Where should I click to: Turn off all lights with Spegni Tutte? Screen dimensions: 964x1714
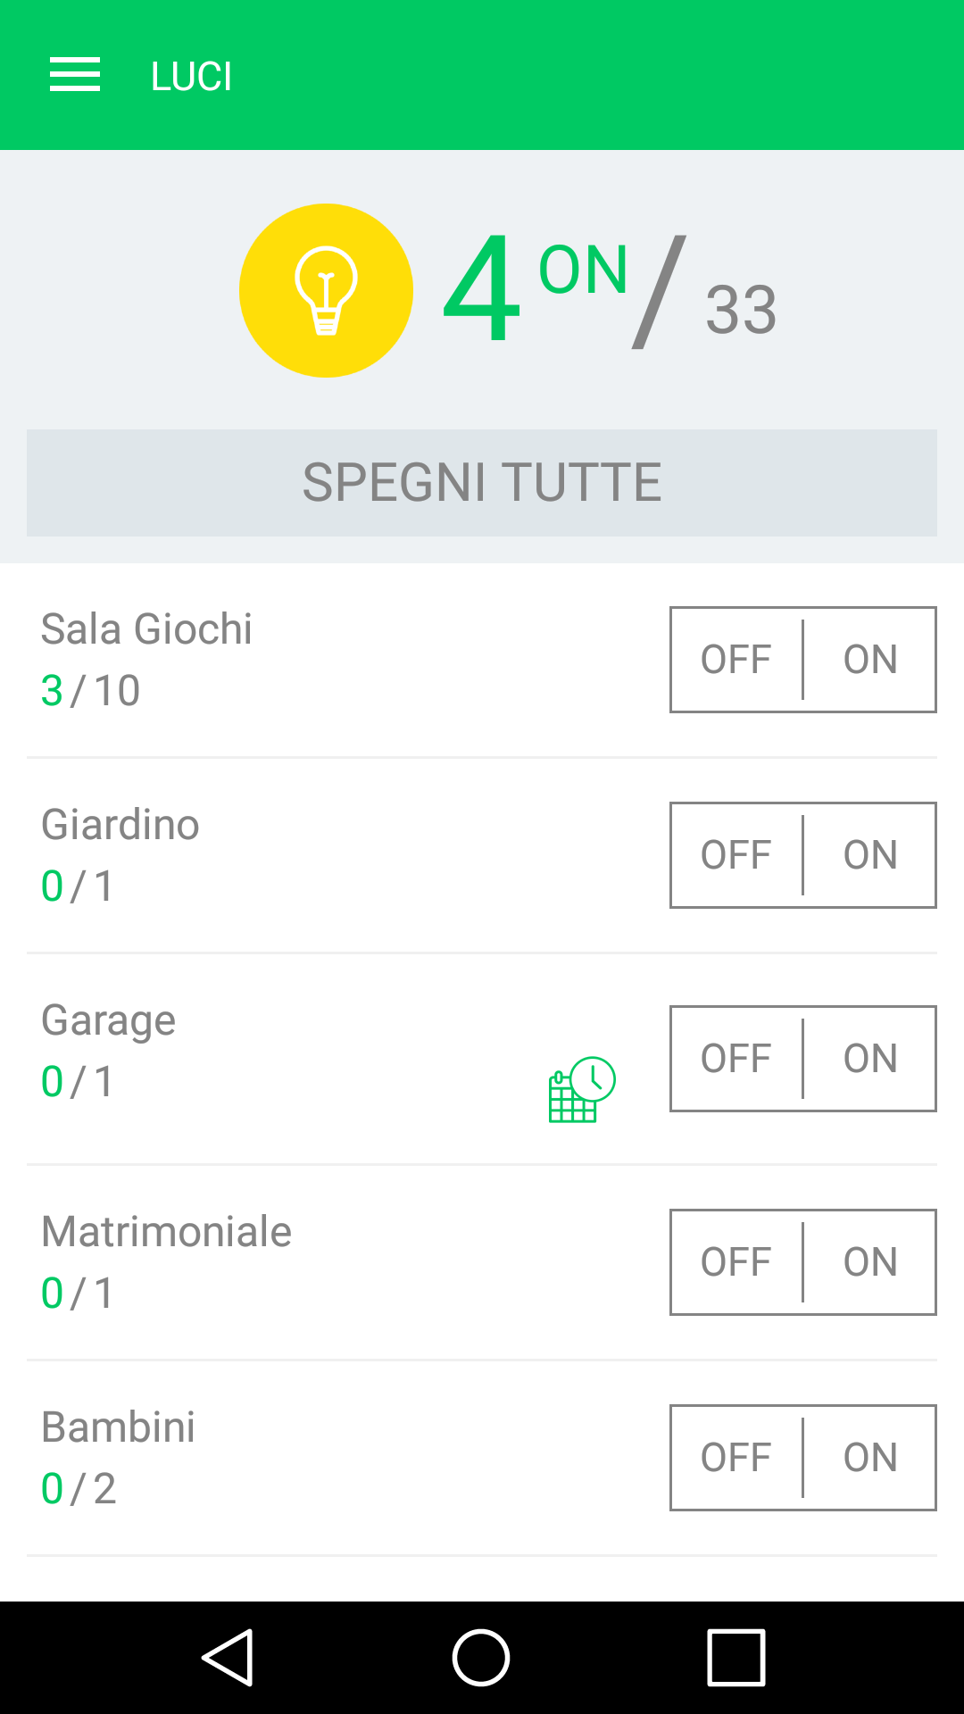click(x=482, y=483)
